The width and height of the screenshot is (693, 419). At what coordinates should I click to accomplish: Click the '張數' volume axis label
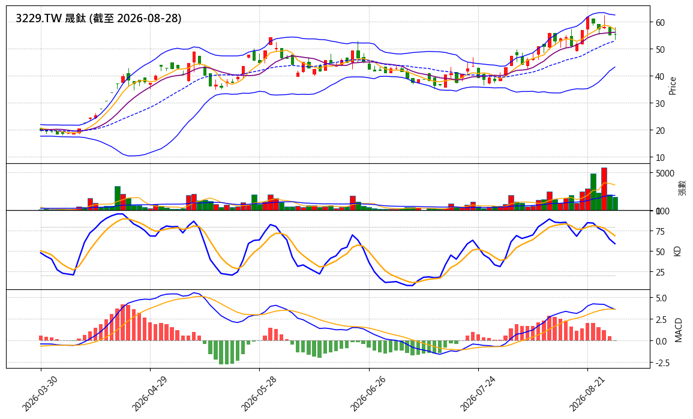[x=682, y=187]
